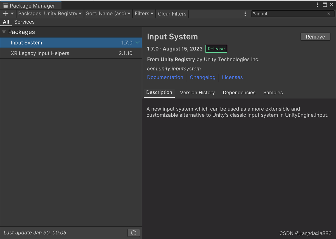336x239 pixels.
Task: Open the add package plus menu
Action: [8, 13]
